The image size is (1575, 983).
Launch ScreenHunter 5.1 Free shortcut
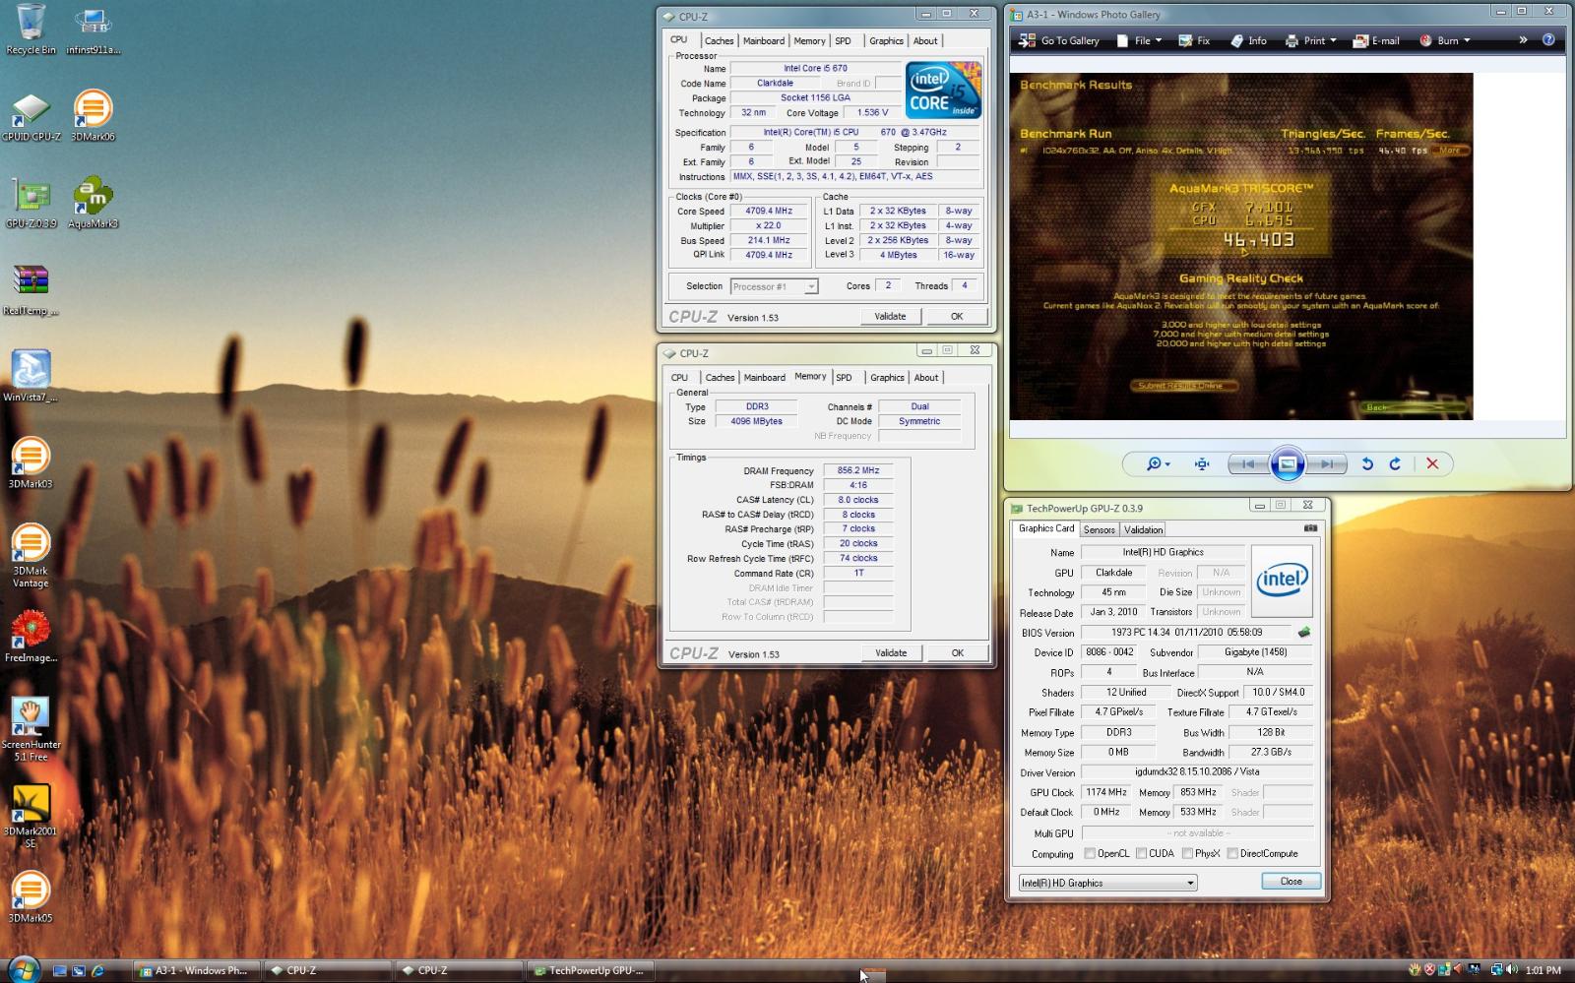coord(31,730)
